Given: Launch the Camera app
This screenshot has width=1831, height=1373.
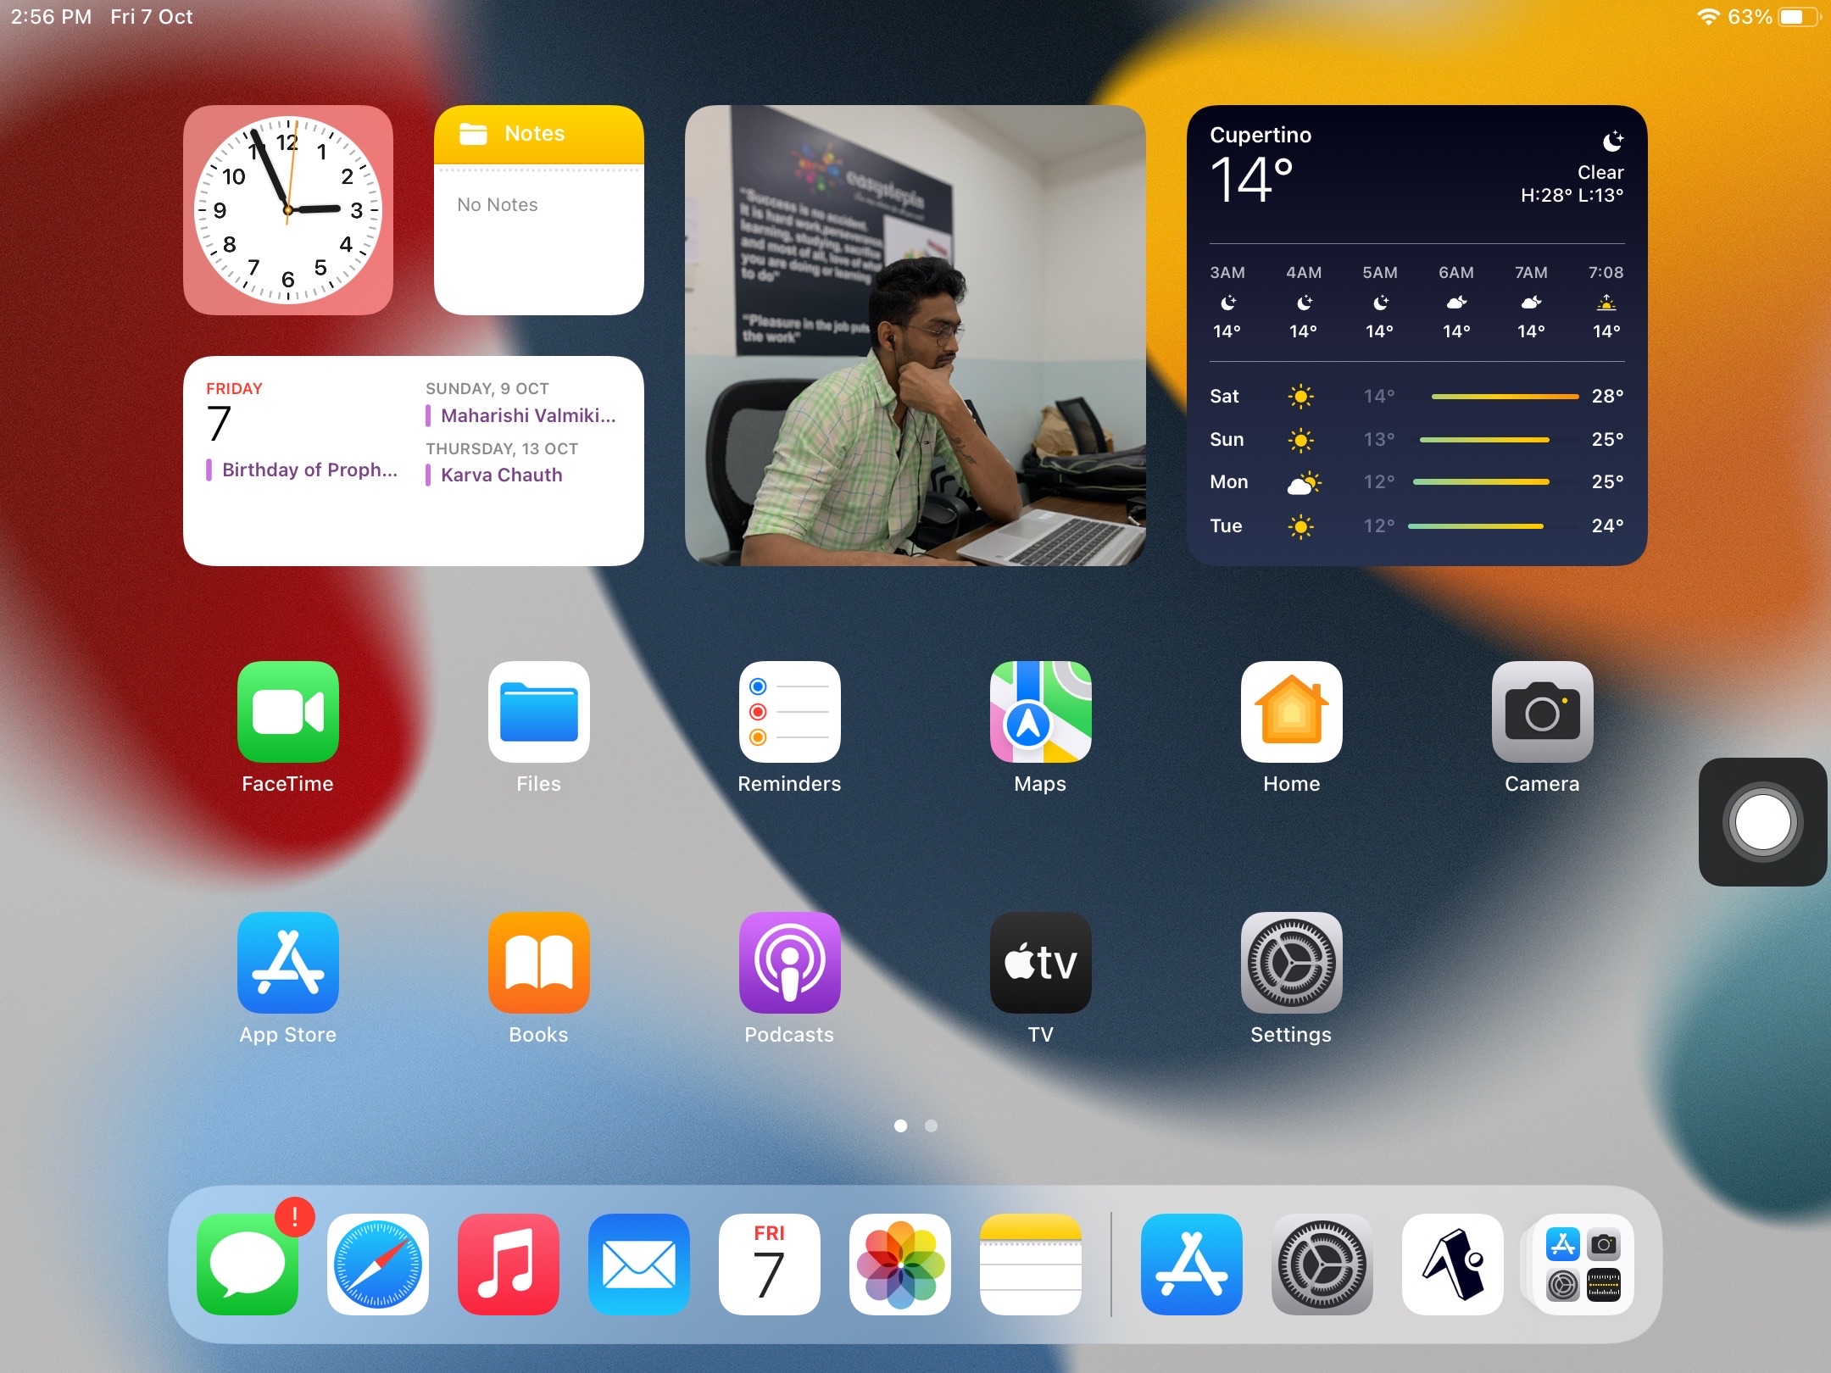Looking at the screenshot, I should click(x=1542, y=712).
